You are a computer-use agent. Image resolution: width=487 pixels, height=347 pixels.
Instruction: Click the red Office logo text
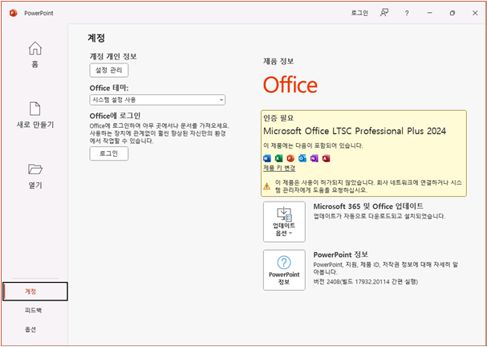coord(290,85)
